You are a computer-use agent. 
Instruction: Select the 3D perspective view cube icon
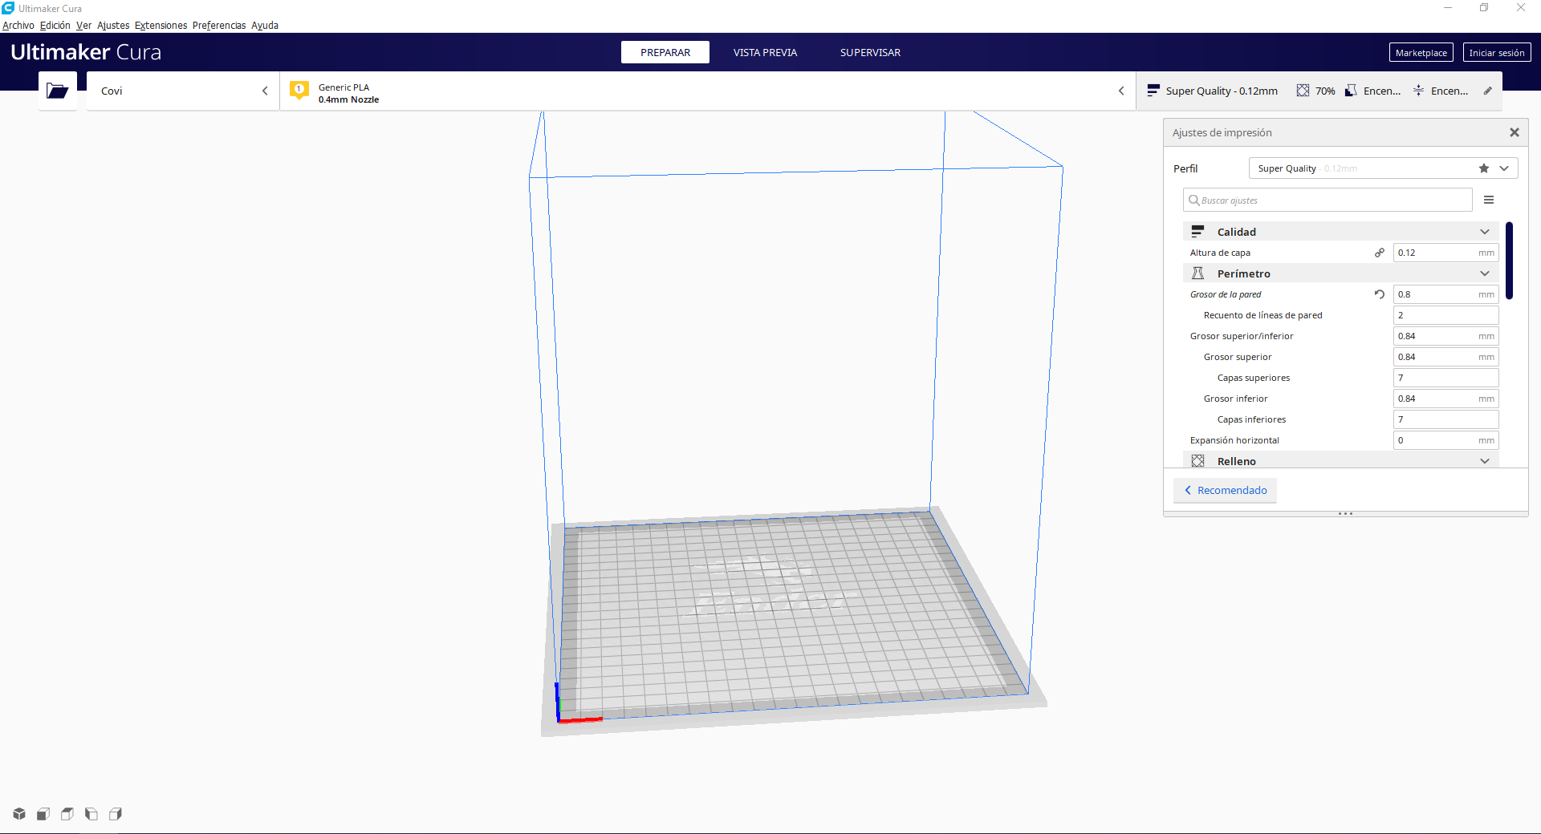tap(19, 814)
